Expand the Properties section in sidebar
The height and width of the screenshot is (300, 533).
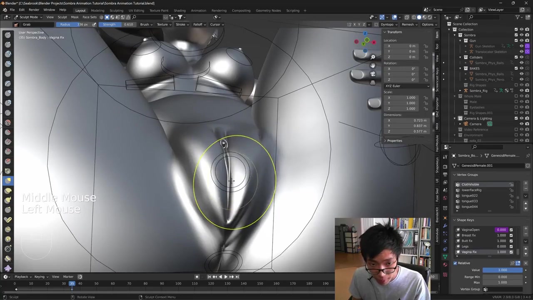click(x=394, y=140)
